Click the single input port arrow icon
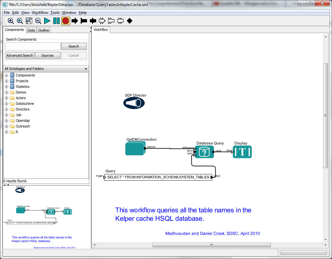This screenshot has width=332, height=259. point(75,21)
